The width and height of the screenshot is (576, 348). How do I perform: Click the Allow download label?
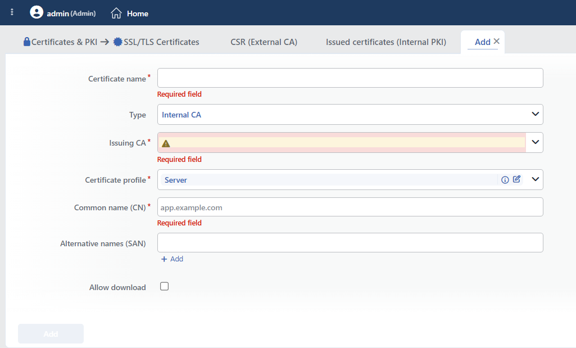point(117,287)
